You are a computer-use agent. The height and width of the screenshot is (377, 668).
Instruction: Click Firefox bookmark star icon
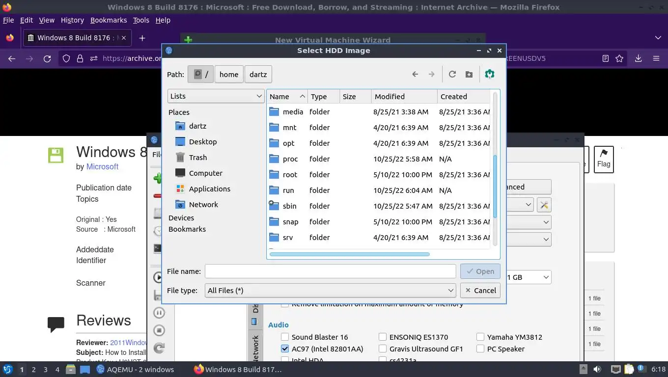point(619,58)
